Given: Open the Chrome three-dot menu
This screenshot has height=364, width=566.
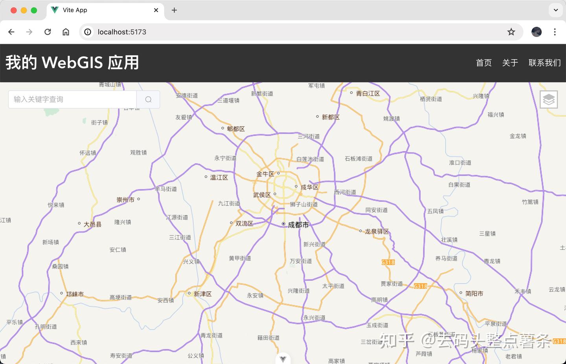Looking at the screenshot, I should pos(555,32).
